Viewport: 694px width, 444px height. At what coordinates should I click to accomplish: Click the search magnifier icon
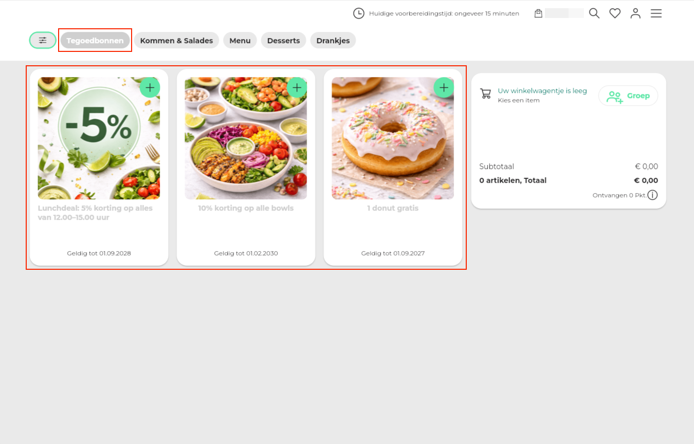point(594,13)
